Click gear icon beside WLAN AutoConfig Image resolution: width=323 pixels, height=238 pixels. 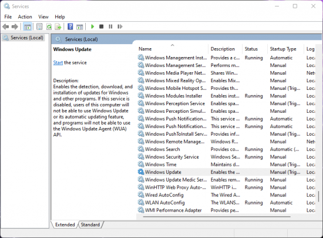tap(141, 202)
